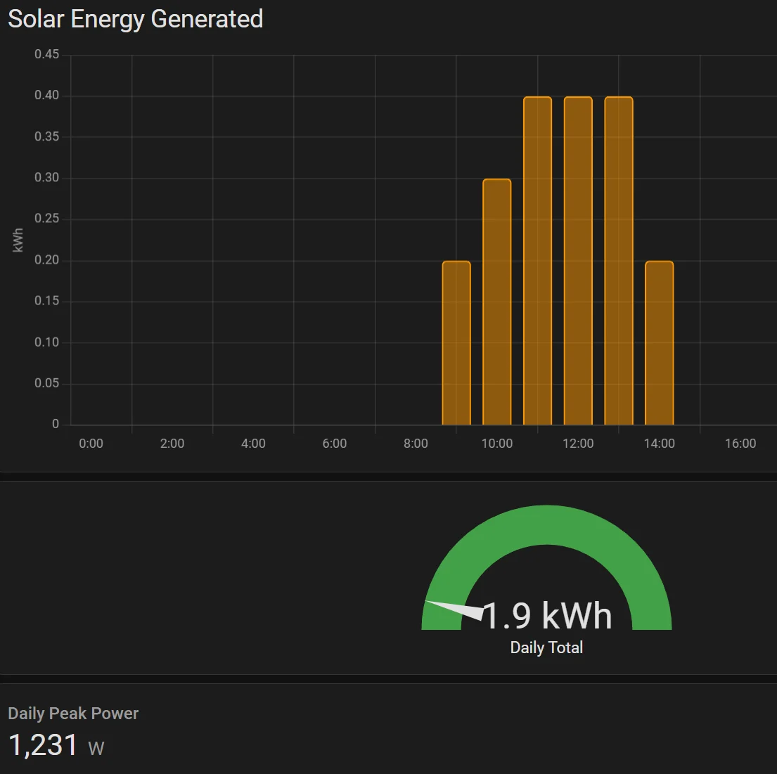Click the 0.45 y-axis tick label
777x774 pixels.
click(x=46, y=54)
